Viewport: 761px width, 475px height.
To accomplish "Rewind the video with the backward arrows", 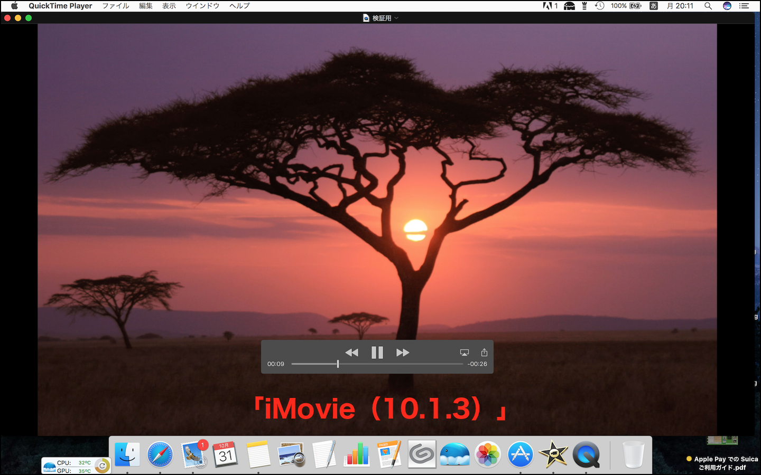I will tap(351, 353).
